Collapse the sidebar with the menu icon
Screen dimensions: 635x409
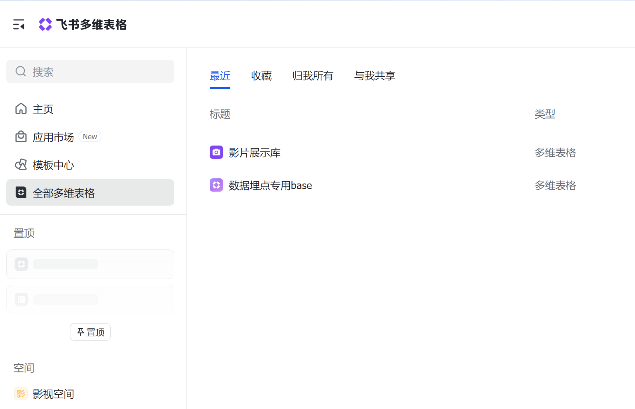pos(19,24)
